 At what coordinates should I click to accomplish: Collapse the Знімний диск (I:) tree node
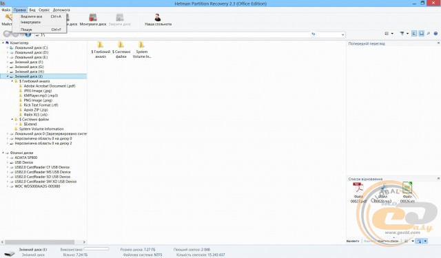click(x=8, y=76)
